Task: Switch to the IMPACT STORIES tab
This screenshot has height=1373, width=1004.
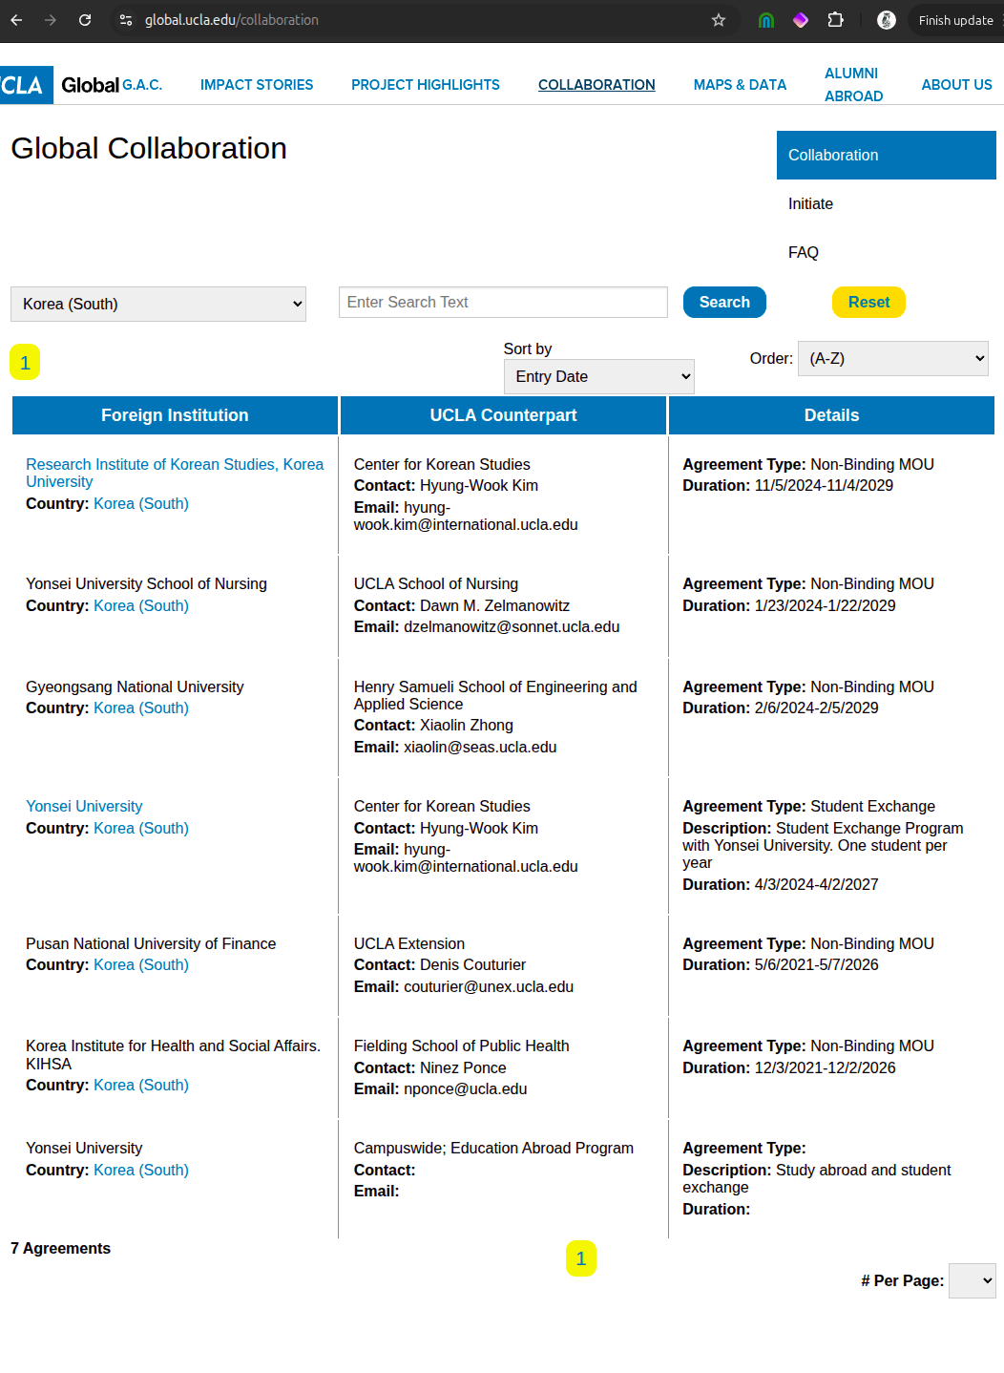Action: (x=256, y=85)
